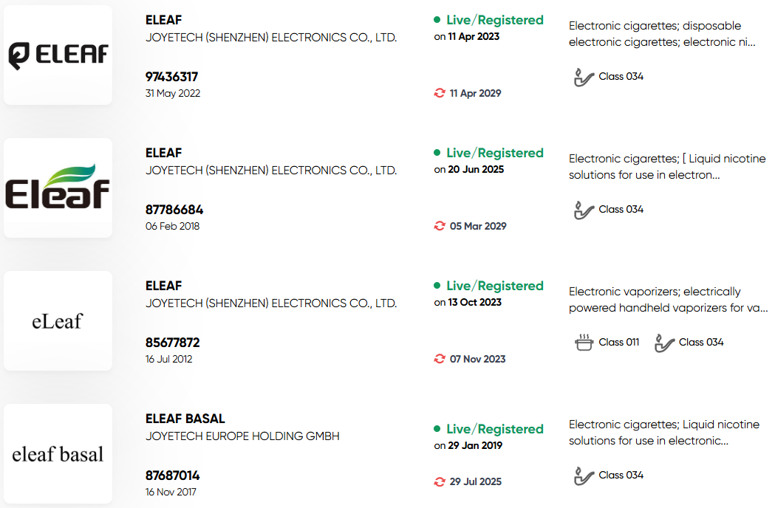Click the renewal icon next to 05 Mar 2029
Screen dimensions: 775x508
tap(440, 226)
